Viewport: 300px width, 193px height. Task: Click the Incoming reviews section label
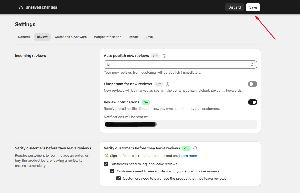(x=31, y=56)
